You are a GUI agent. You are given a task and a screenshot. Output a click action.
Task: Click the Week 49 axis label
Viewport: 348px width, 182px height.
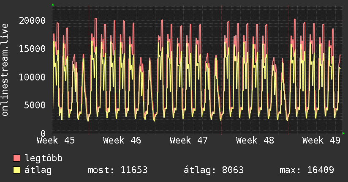(321, 140)
